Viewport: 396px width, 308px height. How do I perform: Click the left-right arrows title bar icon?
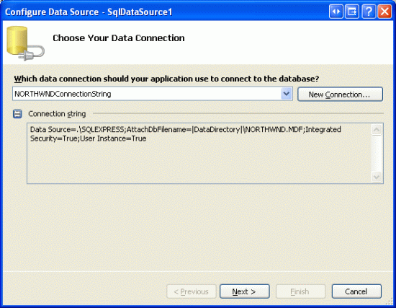point(336,12)
